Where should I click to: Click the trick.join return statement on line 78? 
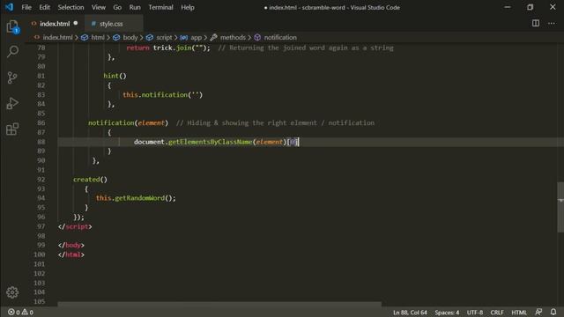pos(168,48)
